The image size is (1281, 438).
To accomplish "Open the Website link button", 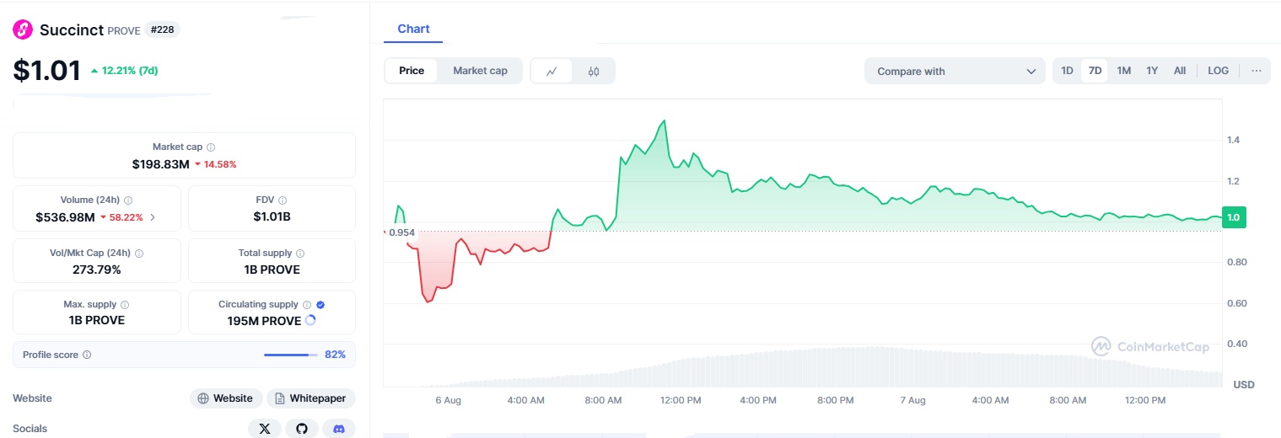I will click(225, 398).
